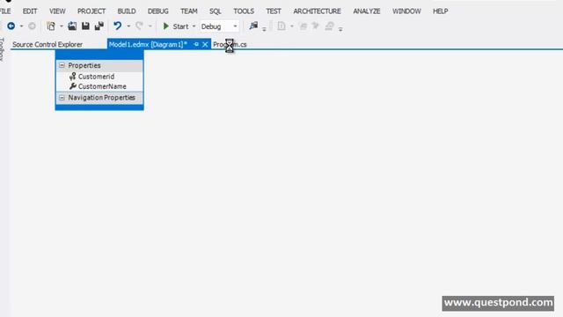The height and width of the screenshot is (317, 563).
Task: Open the Start button dropdown arrow
Action: 194,26
